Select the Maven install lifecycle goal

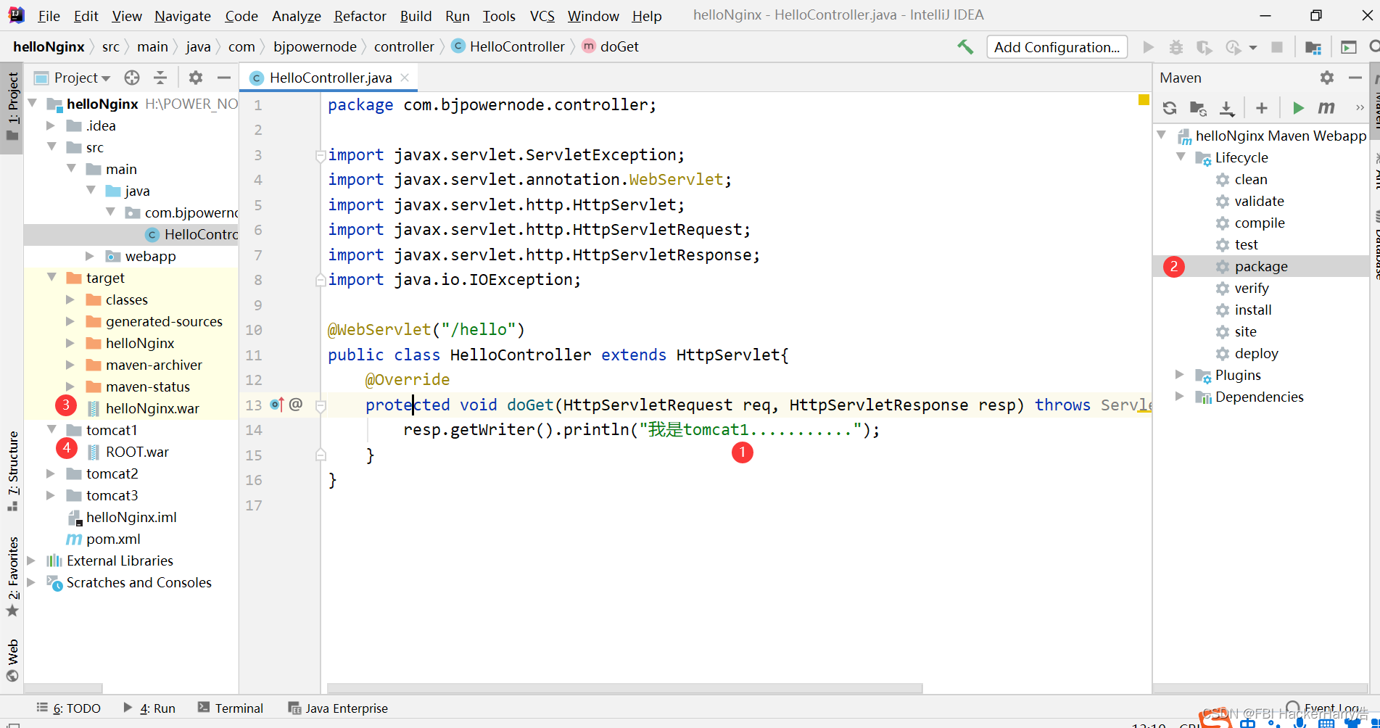[x=1253, y=310]
